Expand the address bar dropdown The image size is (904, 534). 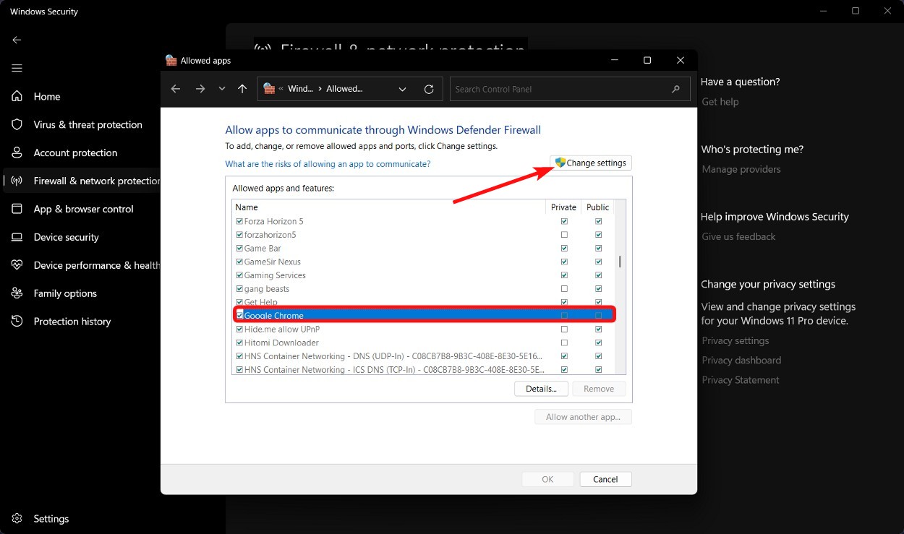[402, 88]
